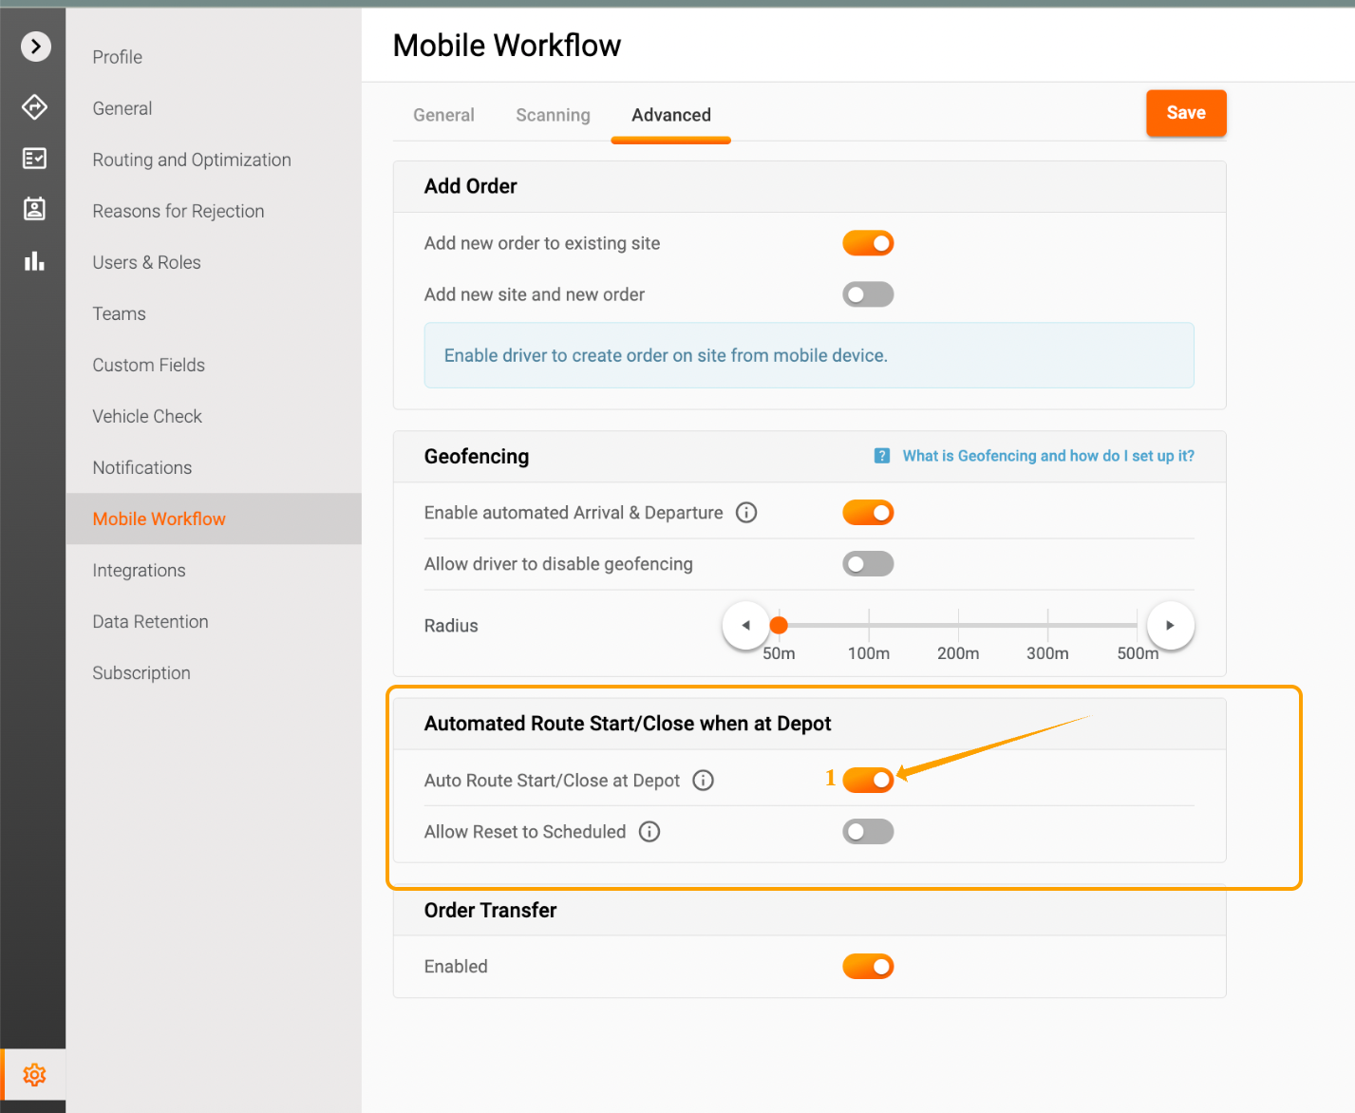1355x1113 pixels.
Task: Open Users & Roles settings
Action: pyautogui.click(x=147, y=262)
